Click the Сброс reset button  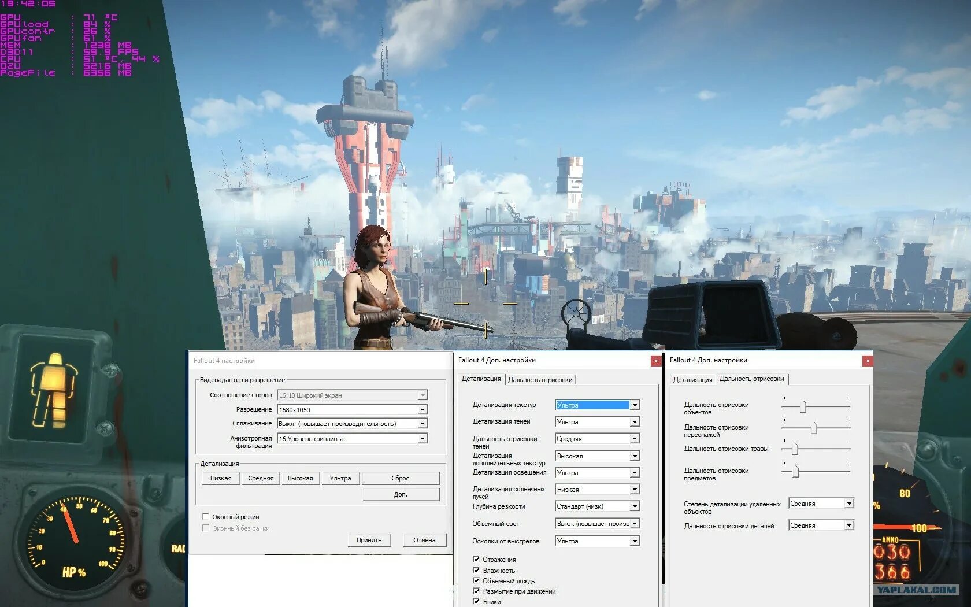tap(401, 478)
